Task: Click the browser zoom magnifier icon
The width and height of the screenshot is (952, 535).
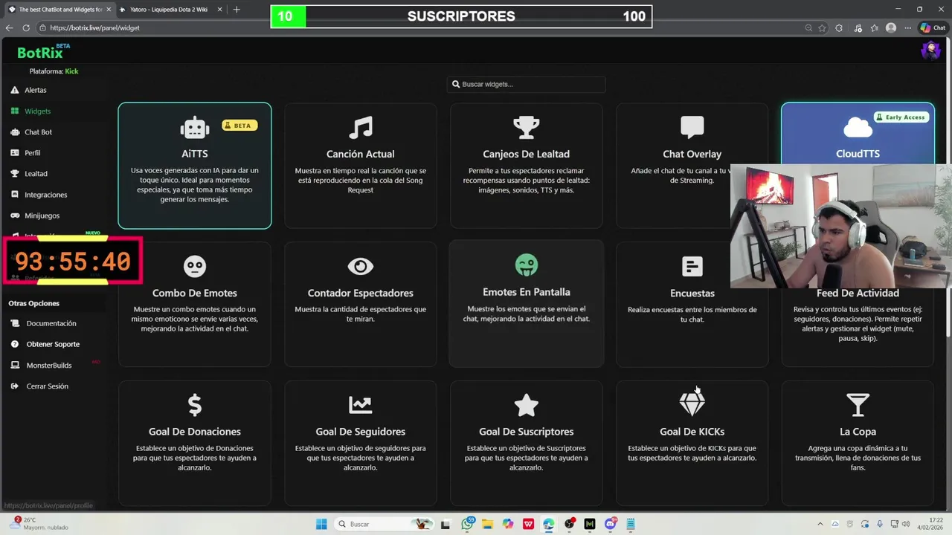Action: coord(808,27)
